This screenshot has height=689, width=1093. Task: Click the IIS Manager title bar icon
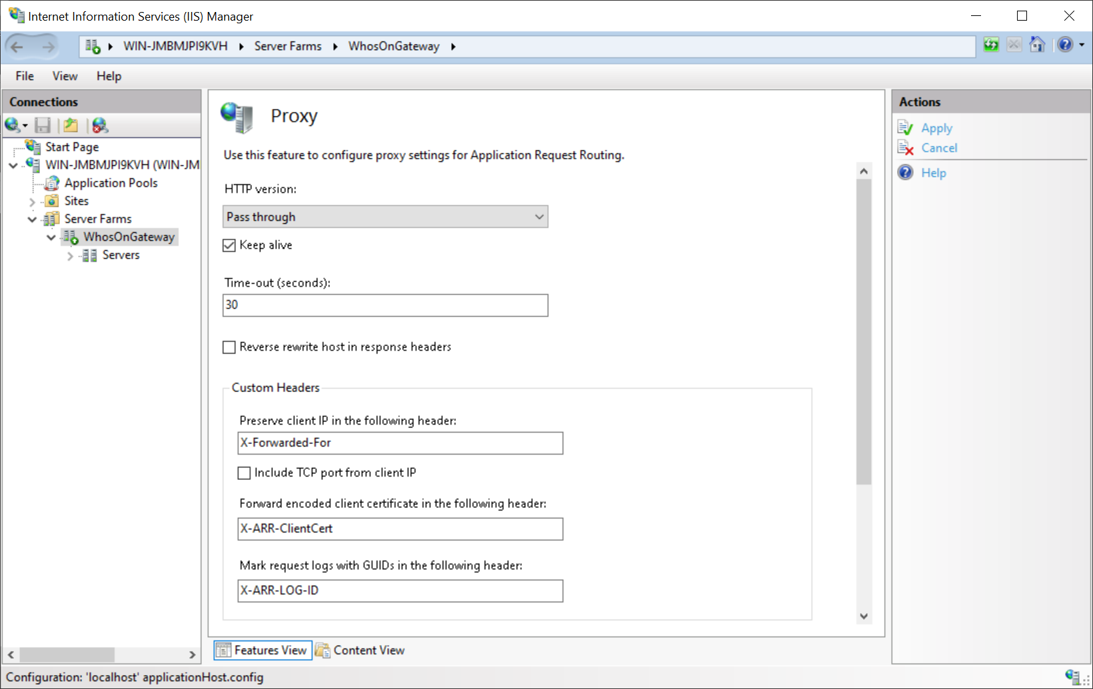click(x=16, y=15)
